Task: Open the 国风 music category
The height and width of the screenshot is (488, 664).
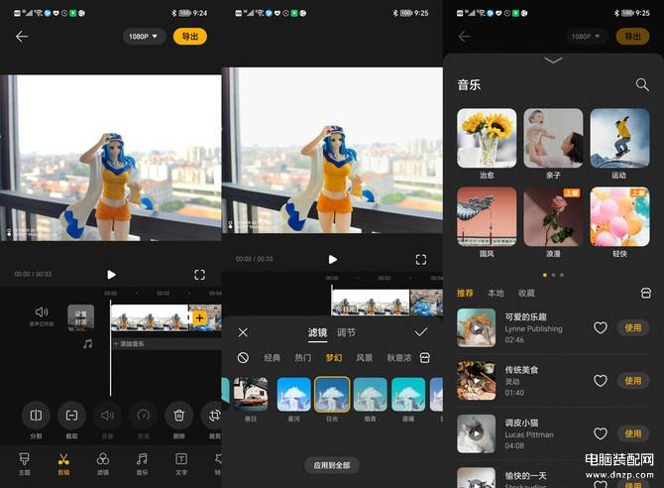Action: pyautogui.click(x=487, y=216)
